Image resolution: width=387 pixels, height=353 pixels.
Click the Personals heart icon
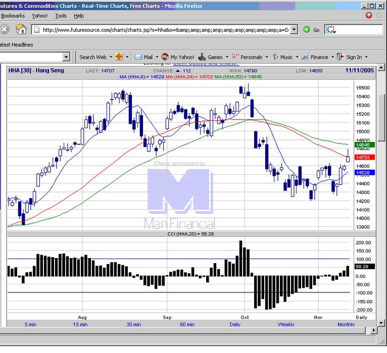point(235,57)
